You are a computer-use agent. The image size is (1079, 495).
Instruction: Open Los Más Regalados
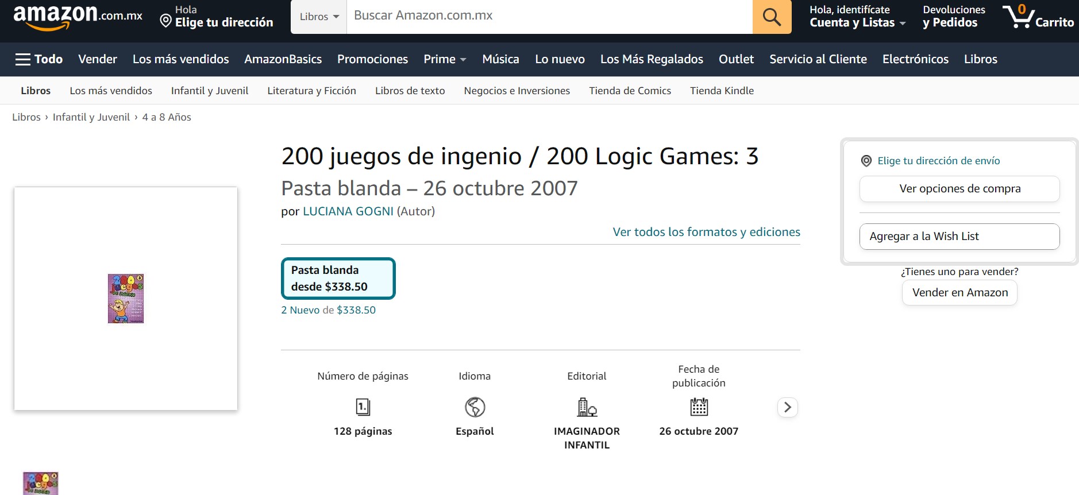pyautogui.click(x=652, y=59)
